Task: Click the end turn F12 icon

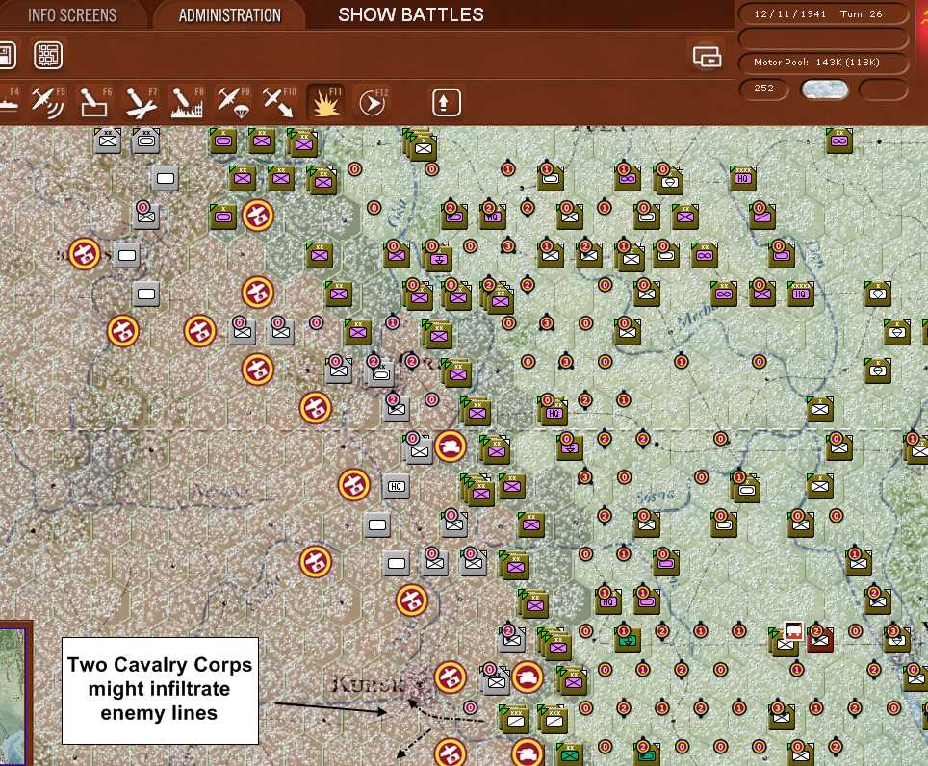Action: click(x=374, y=102)
